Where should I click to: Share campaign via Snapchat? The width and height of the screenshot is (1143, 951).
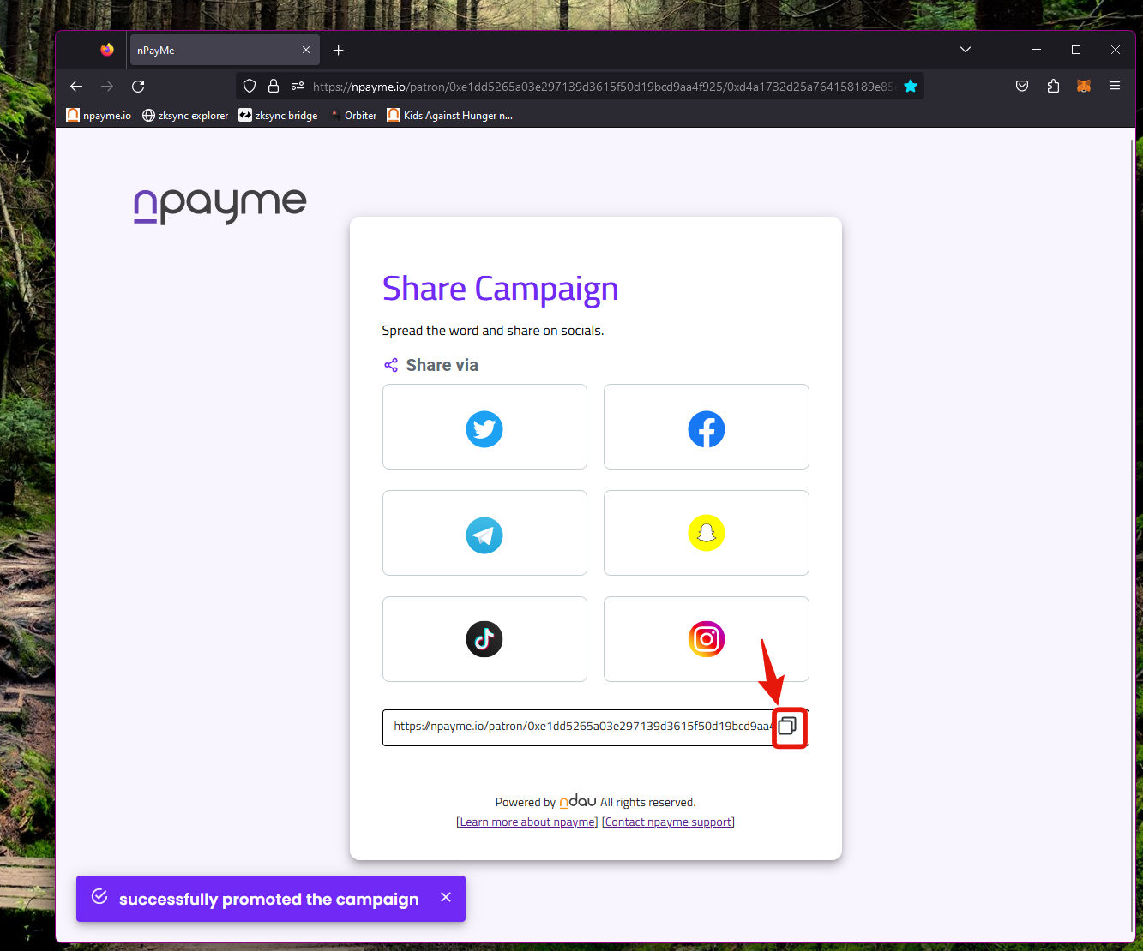pyautogui.click(x=707, y=533)
